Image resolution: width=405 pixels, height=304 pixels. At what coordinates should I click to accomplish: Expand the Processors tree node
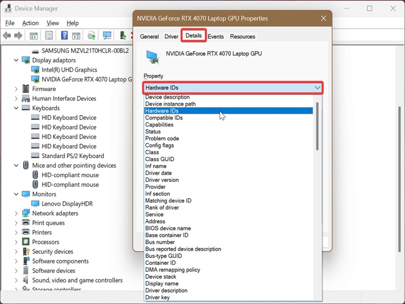coord(16,242)
